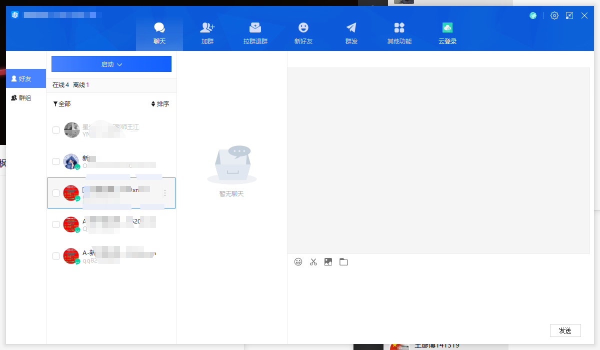Open the 云登录 cloud login tab
Screen dimensions: 600x350
[447, 33]
